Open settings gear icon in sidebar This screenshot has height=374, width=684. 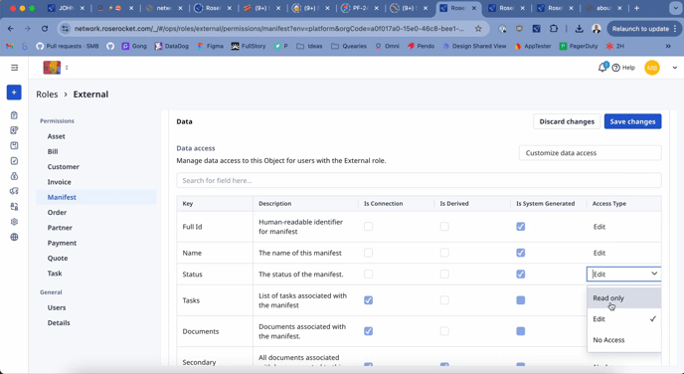14,222
